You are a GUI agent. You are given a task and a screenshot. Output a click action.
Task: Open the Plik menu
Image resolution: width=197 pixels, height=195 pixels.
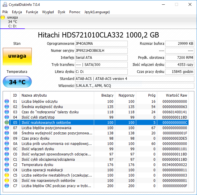5,12
